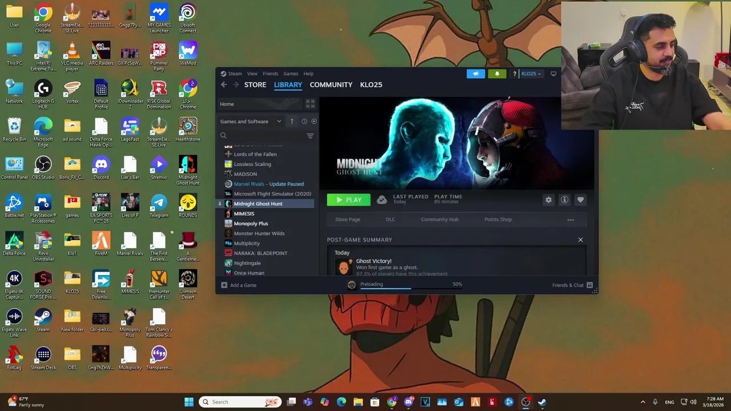
Task: Open Friends & Chat
Action: coord(572,285)
